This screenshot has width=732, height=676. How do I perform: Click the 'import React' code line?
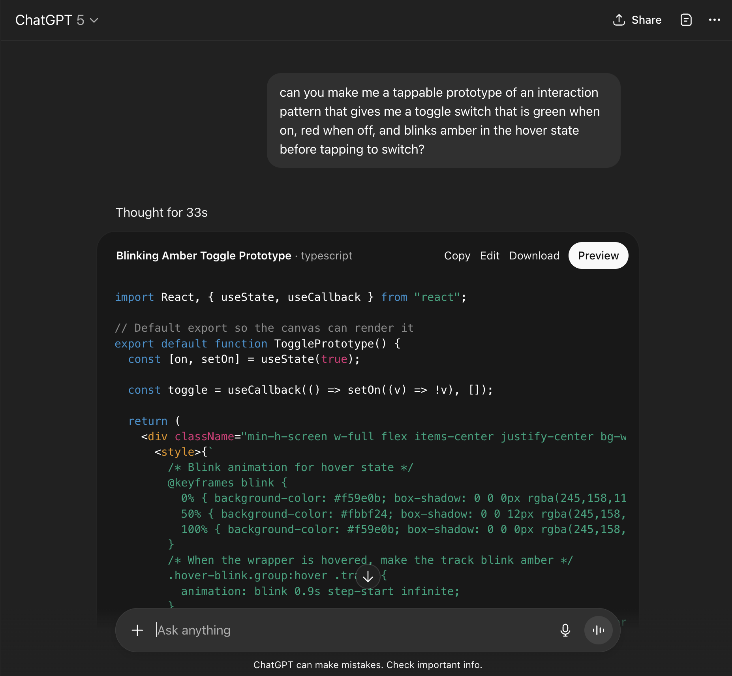coord(290,297)
